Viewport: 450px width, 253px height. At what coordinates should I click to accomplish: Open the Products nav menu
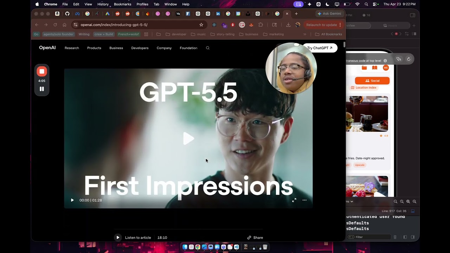point(94,48)
